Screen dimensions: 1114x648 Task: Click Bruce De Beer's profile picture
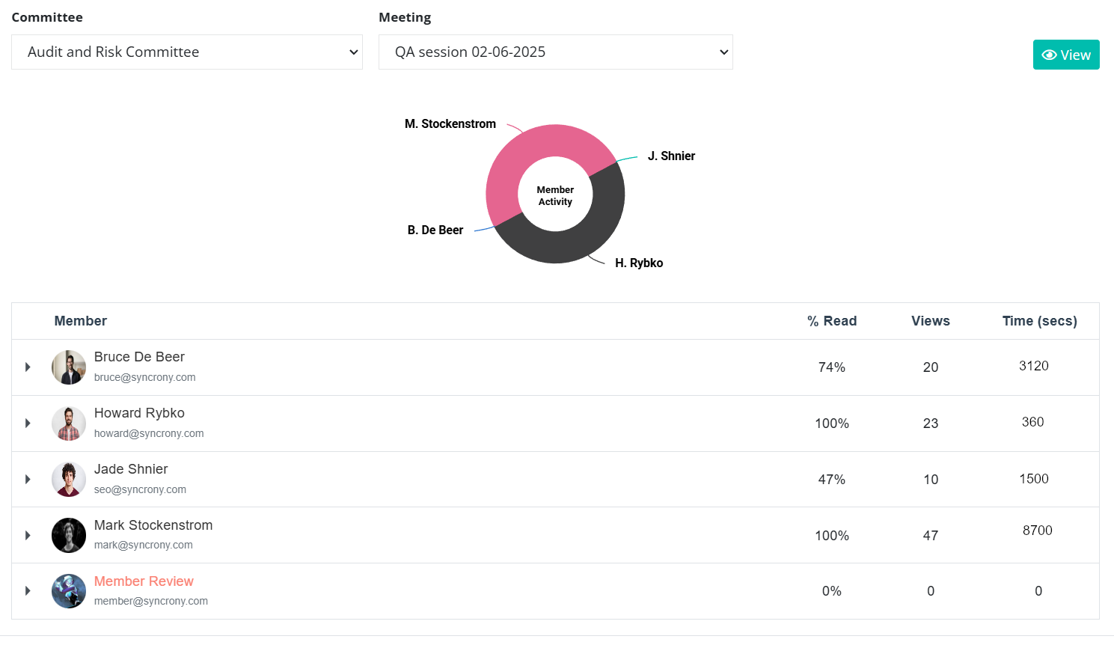(x=68, y=367)
